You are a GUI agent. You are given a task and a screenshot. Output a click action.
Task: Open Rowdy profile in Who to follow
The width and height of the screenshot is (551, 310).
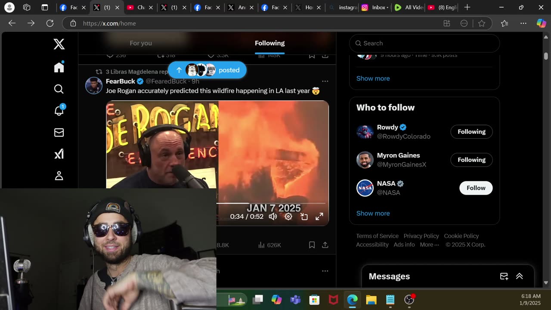point(387,127)
